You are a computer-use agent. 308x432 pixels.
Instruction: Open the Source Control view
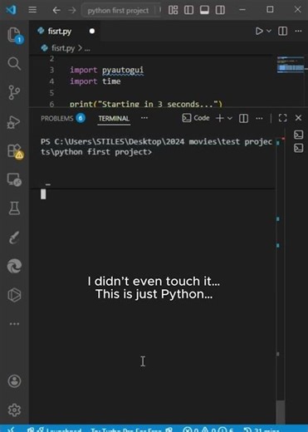(x=14, y=92)
